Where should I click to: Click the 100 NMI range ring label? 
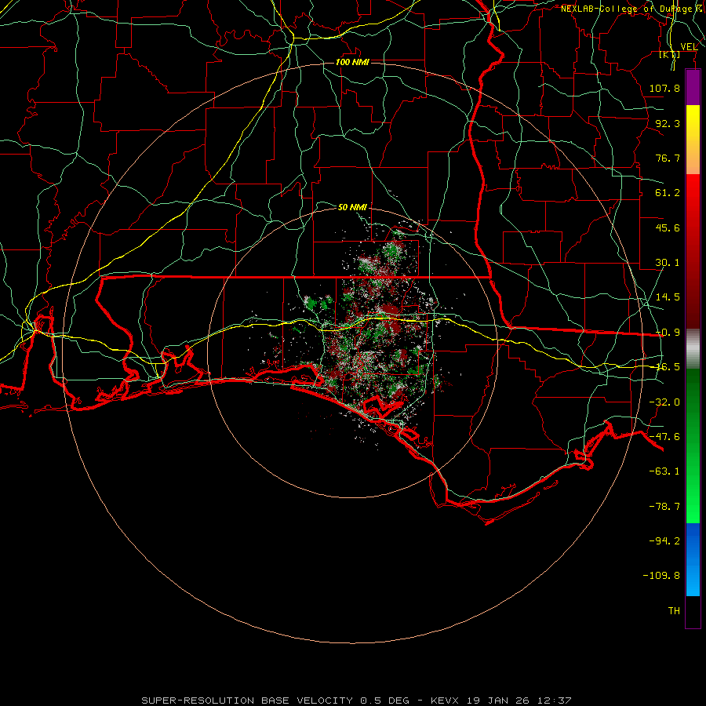coord(352,62)
